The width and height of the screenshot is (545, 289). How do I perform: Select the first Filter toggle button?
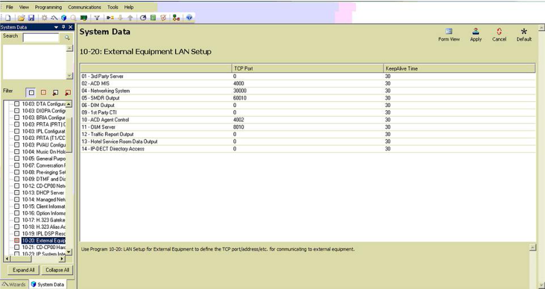31,92
